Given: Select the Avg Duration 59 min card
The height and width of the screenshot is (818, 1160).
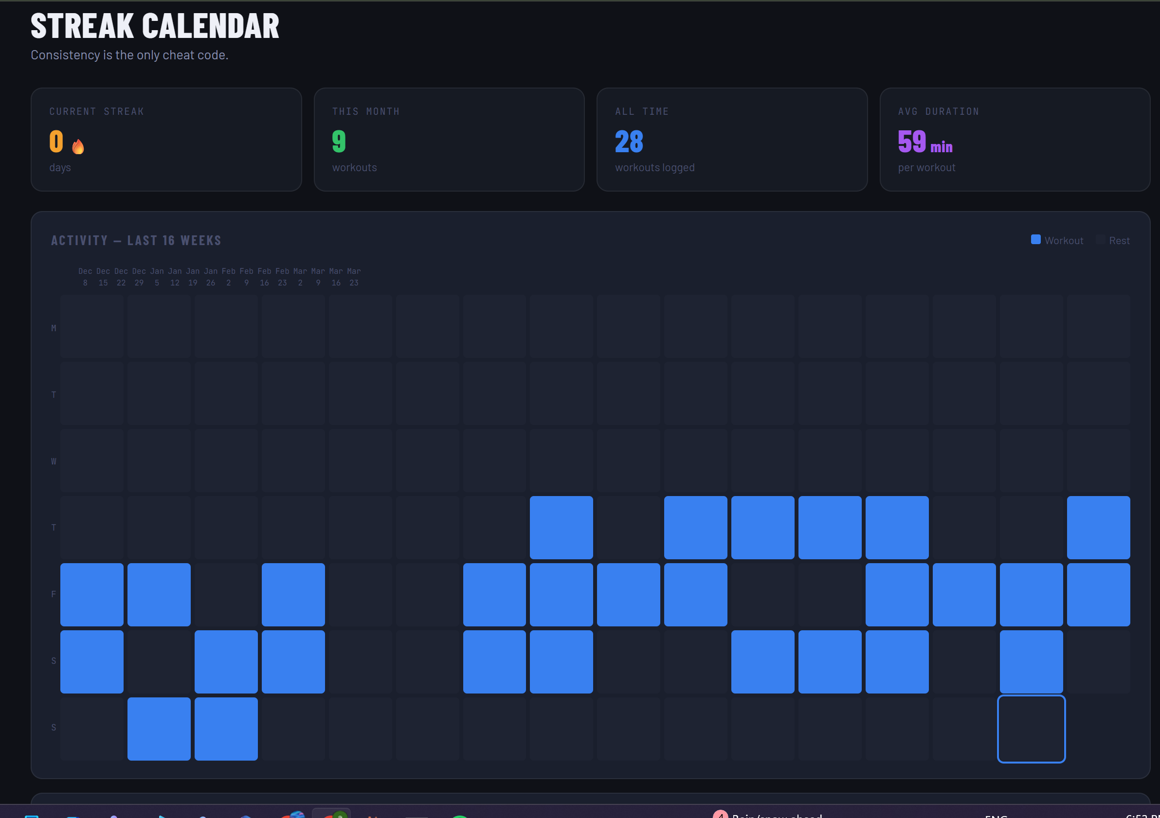Looking at the screenshot, I should (x=1015, y=140).
